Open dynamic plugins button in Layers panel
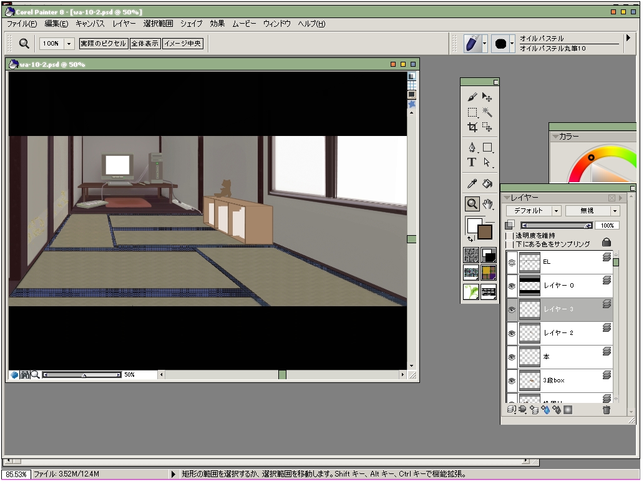 (522, 410)
